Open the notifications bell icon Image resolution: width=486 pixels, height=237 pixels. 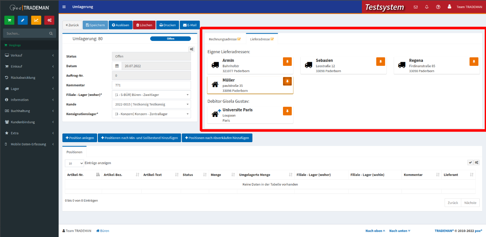point(427,7)
